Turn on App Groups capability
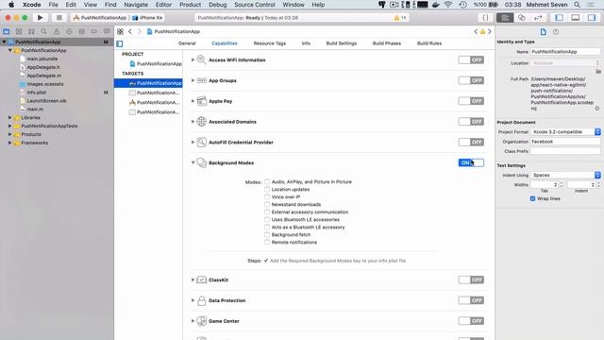The width and height of the screenshot is (604, 340). point(471,80)
